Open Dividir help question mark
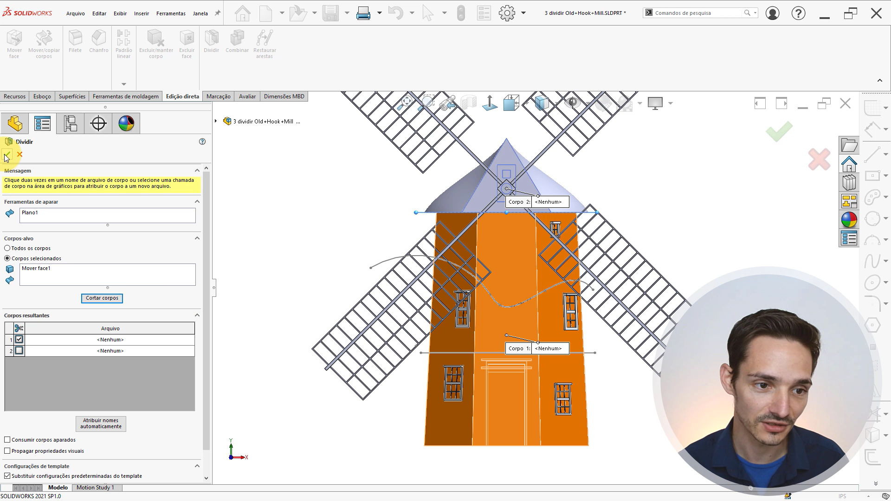This screenshot has width=891, height=501. (202, 141)
